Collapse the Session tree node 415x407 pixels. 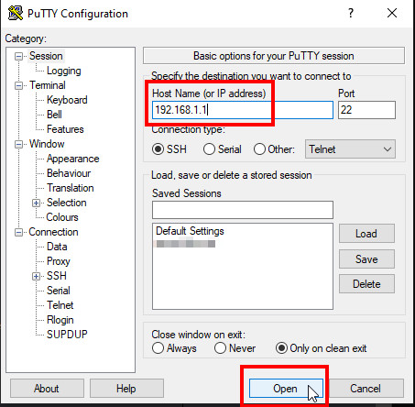click(19, 56)
